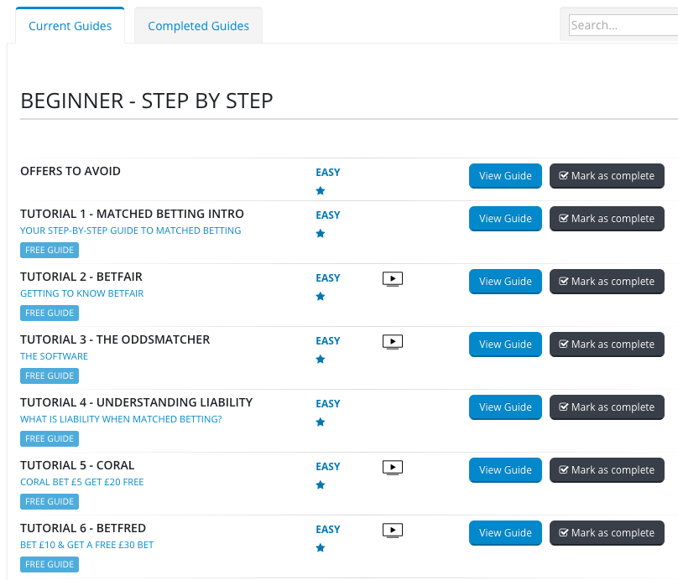Mark Tutorial 6 - Betfred as complete

(x=607, y=533)
